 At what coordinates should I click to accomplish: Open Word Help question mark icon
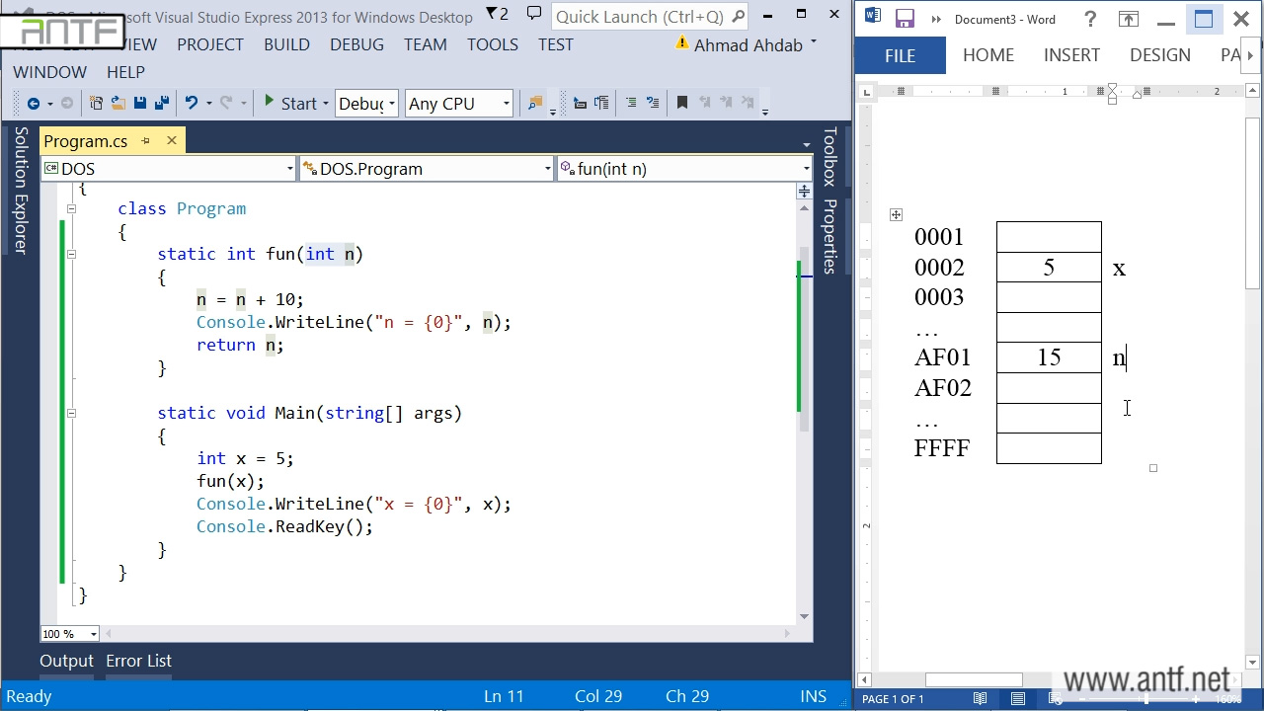[x=1089, y=19]
